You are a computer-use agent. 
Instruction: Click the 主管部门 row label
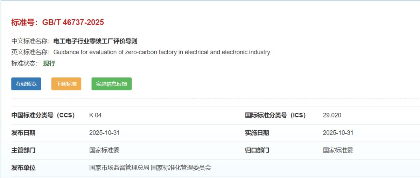pyautogui.click(x=23, y=150)
